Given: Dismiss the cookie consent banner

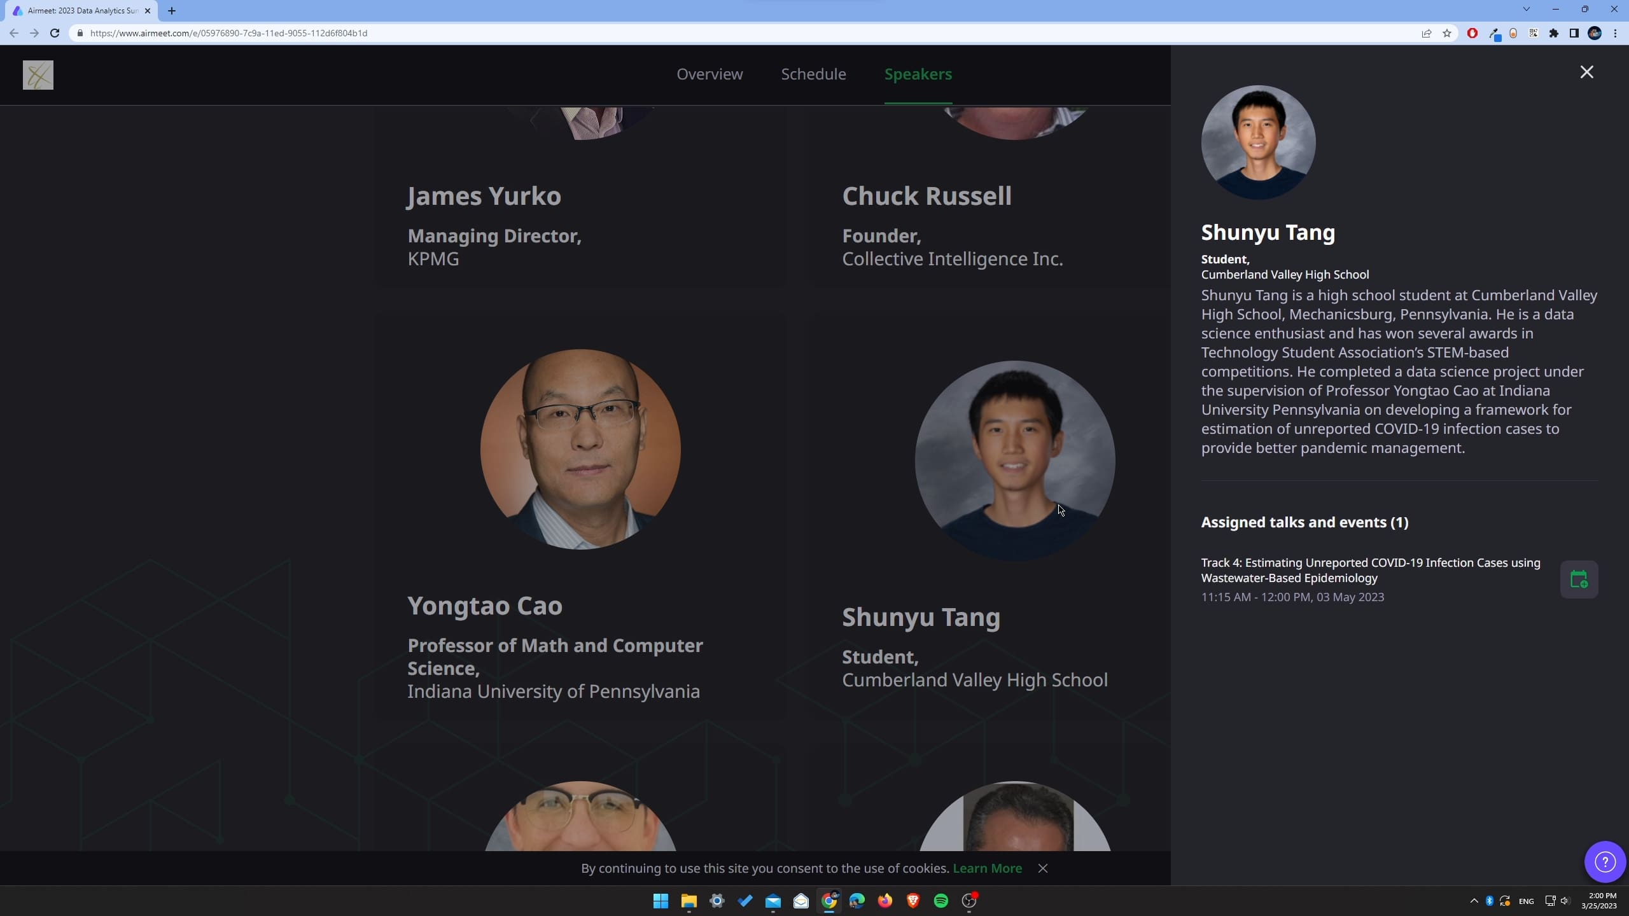Looking at the screenshot, I should (1042, 868).
